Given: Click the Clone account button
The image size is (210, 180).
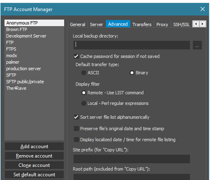Looking at the screenshot, I should point(34,165).
